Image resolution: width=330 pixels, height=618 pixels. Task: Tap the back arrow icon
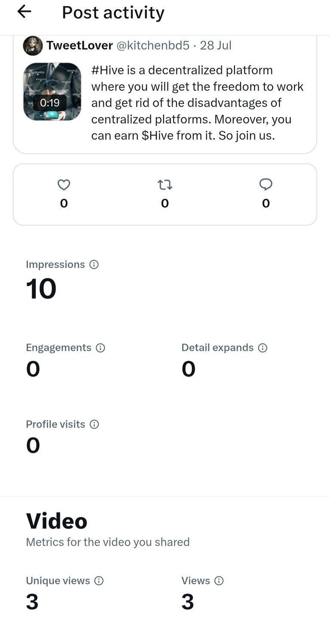(x=24, y=12)
